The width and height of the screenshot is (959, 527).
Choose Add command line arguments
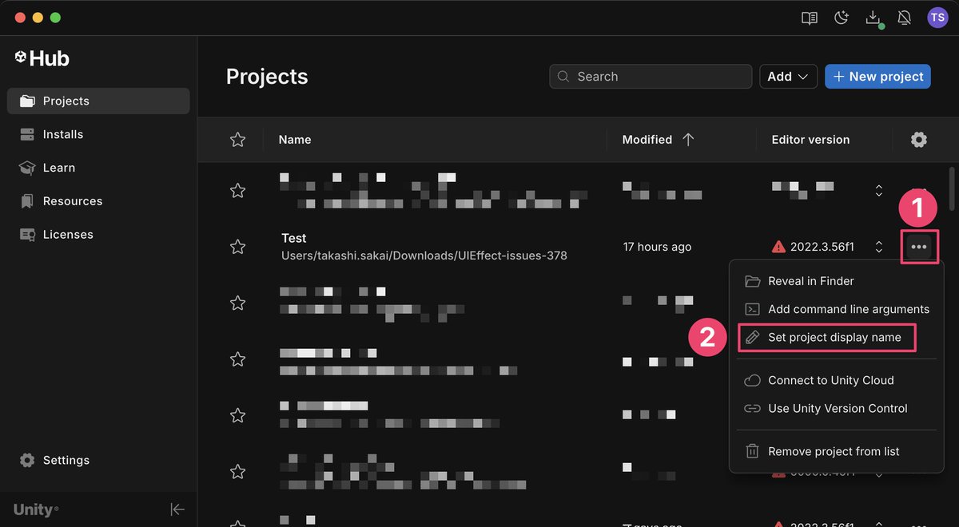pos(836,309)
